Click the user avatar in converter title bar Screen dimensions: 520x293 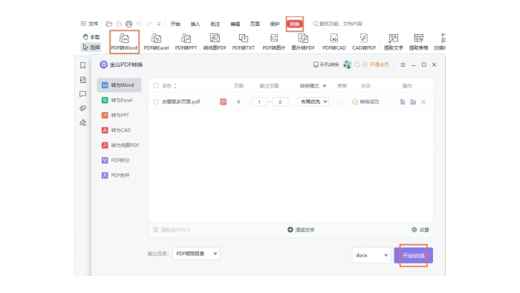tap(347, 65)
